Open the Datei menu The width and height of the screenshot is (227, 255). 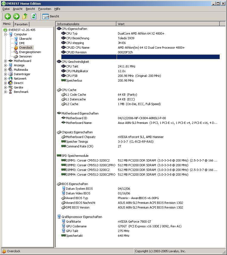tap(6, 9)
